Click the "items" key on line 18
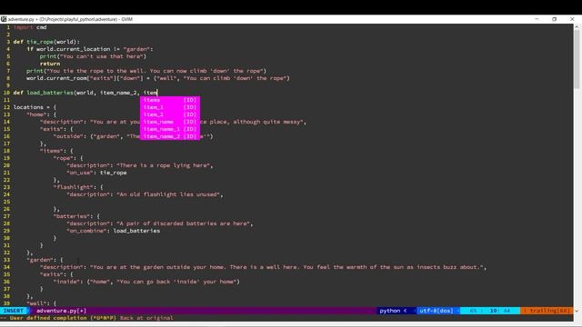The image size is (582, 327). click(x=51, y=151)
